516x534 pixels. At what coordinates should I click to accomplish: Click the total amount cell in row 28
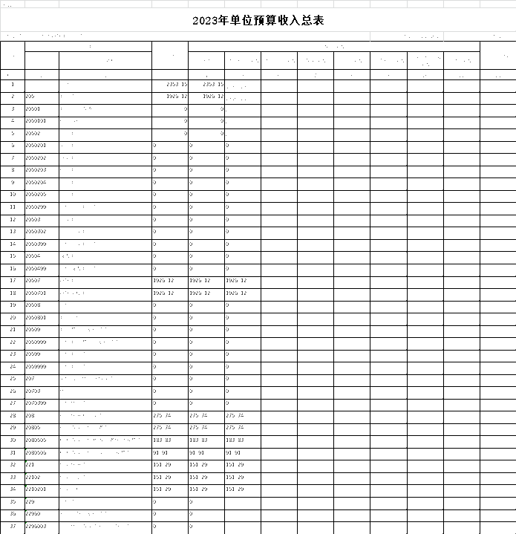pos(170,416)
